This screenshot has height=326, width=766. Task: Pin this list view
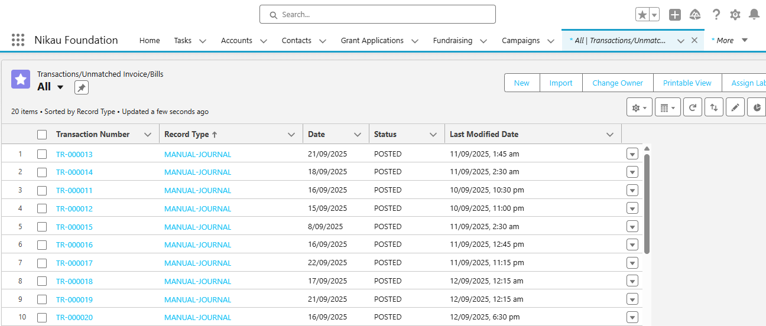click(x=82, y=87)
